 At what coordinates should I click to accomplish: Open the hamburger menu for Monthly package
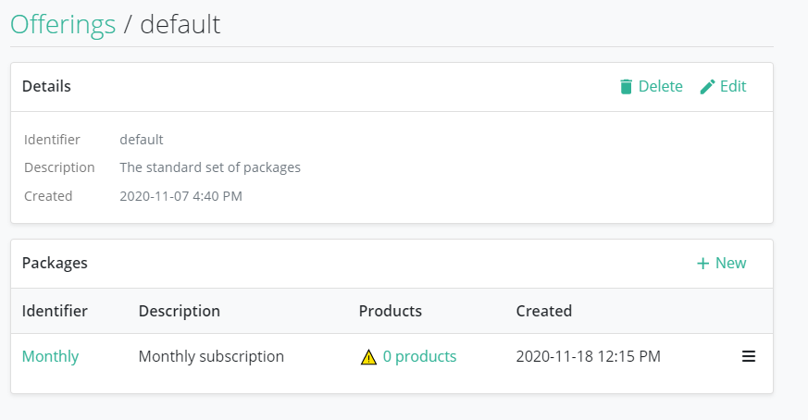(x=749, y=356)
